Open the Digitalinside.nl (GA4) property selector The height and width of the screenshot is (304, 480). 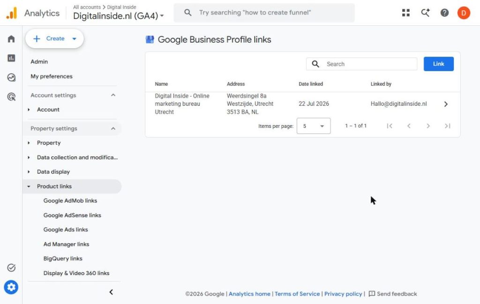click(119, 15)
